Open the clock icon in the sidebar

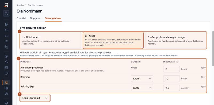(6, 73)
